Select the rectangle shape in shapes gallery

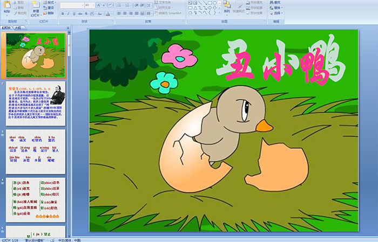(x=210, y=3)
